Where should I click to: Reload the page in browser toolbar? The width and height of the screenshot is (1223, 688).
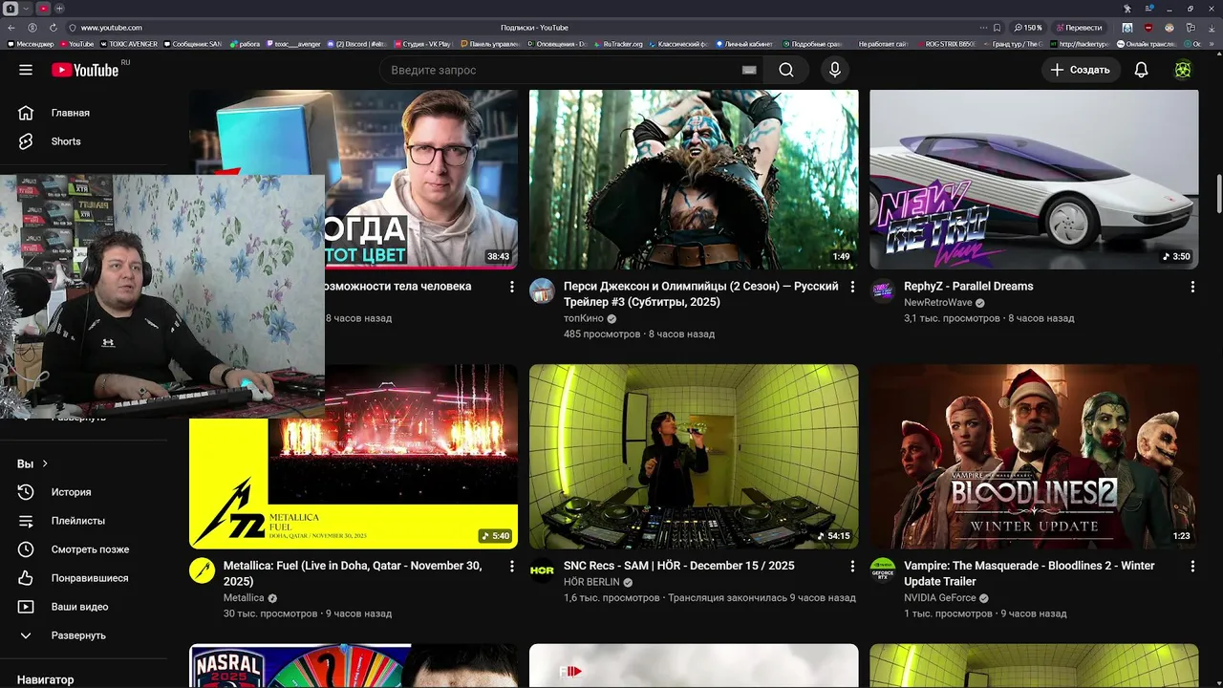[53, 28]
